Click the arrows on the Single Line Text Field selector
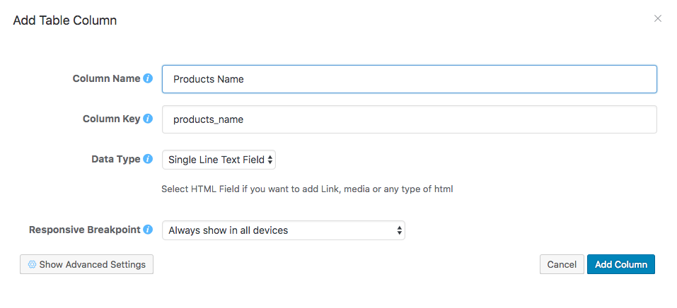Screen dimensions: 677x308 click(x=270, y=160)
